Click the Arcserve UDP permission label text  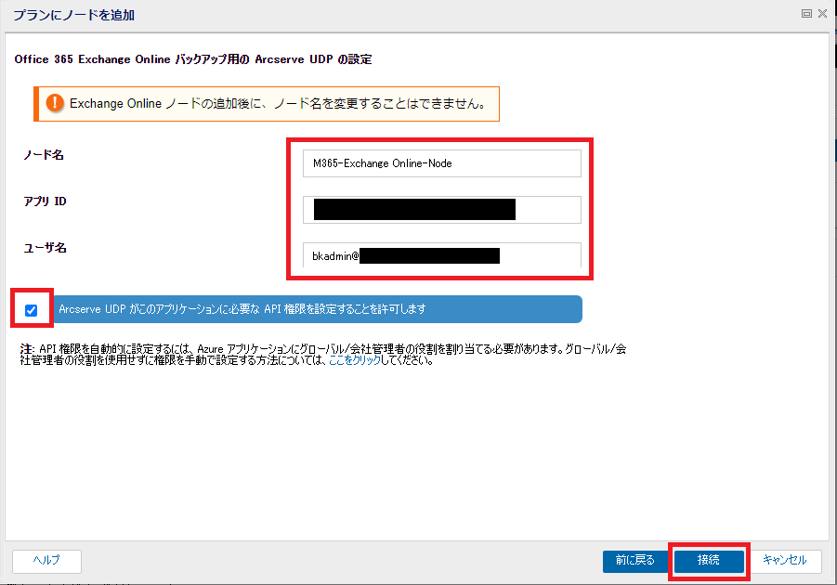[x=242, y=309]
